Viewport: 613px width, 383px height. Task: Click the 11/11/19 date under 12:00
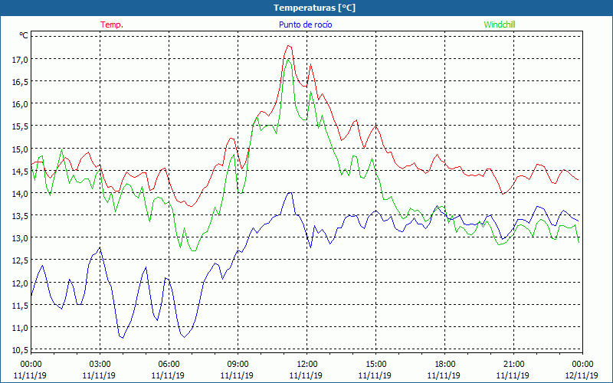(306, 375)
